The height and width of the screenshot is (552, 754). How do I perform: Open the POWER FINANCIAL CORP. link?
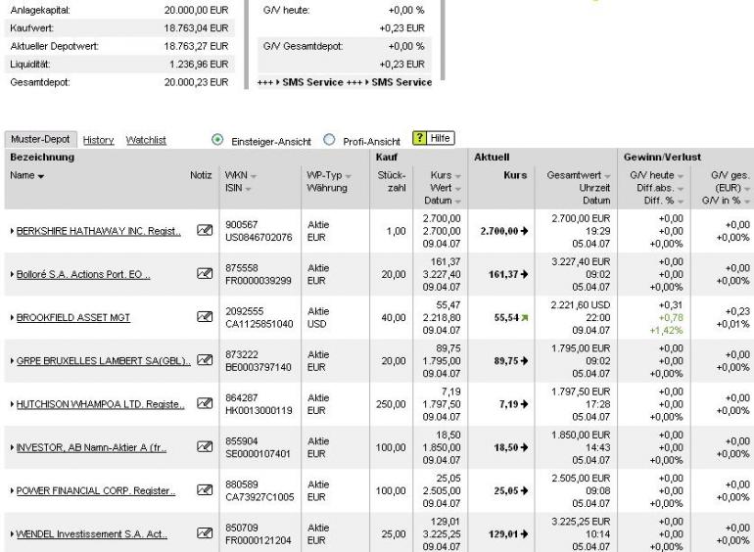96,490
